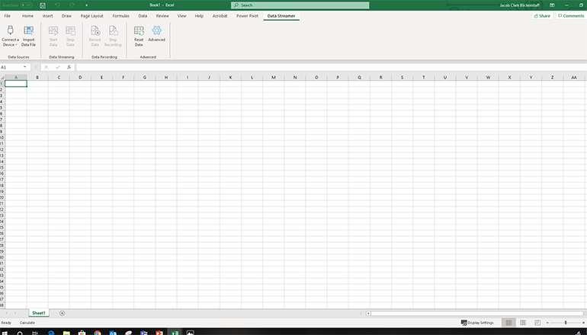This screenshot has width=587, height=335.
Task: Open Windows taskbar search icon
Action: [x=20, y=333]
